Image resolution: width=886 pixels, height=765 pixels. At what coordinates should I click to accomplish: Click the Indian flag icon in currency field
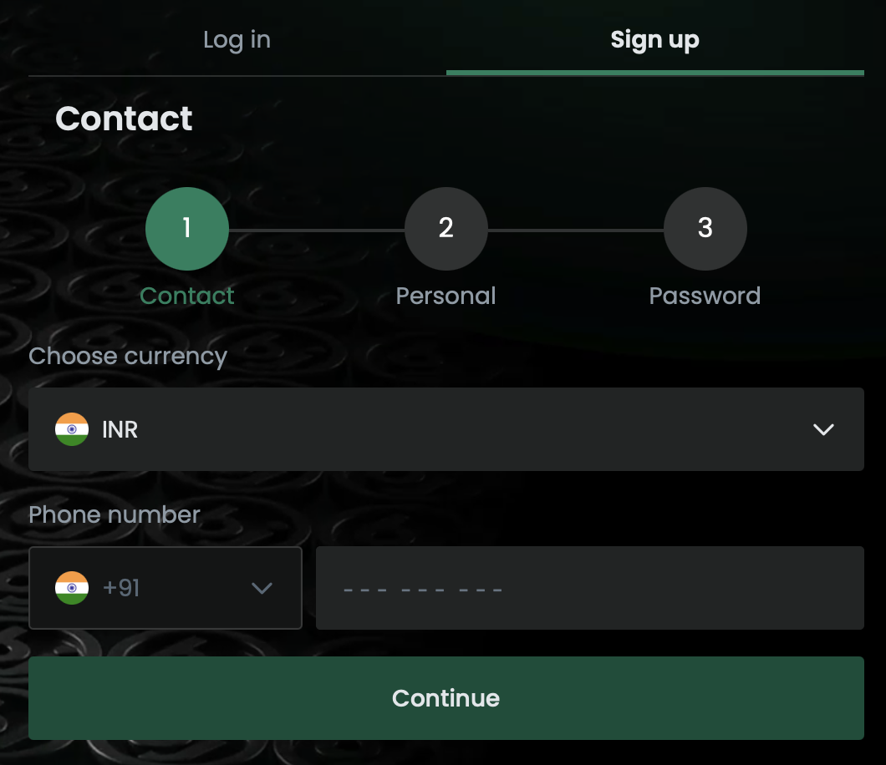click(72, 429)
